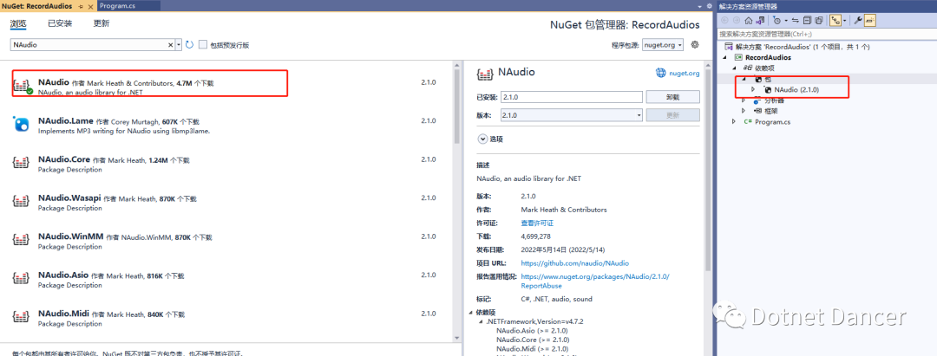This screenshot has width=937, height=356.
Task: Switch to the Installed tab
Action: coord(60,24)
